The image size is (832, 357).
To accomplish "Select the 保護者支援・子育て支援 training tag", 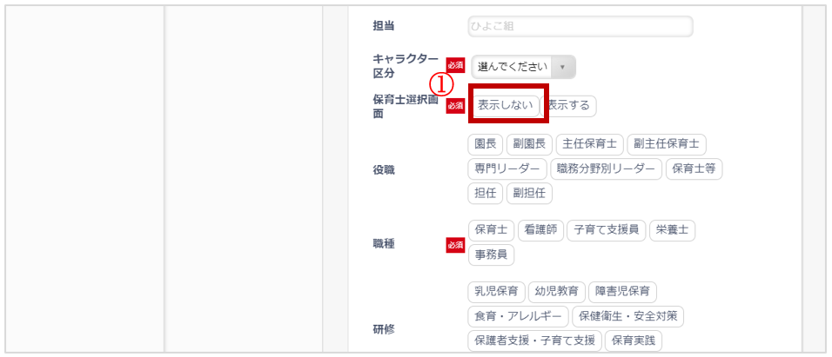I will coord(534,341).
